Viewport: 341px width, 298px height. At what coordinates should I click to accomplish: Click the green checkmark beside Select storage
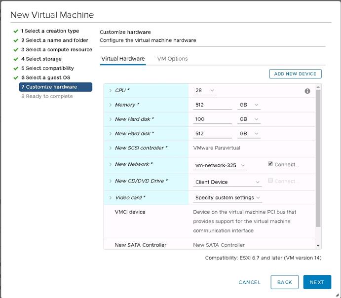pos(16,59)
